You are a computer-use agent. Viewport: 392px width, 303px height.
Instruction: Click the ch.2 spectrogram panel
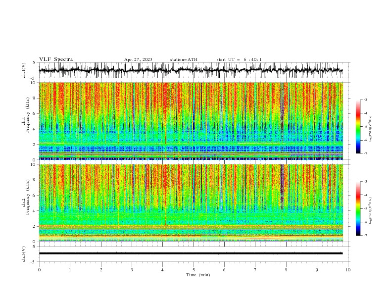tap(191, 203)
